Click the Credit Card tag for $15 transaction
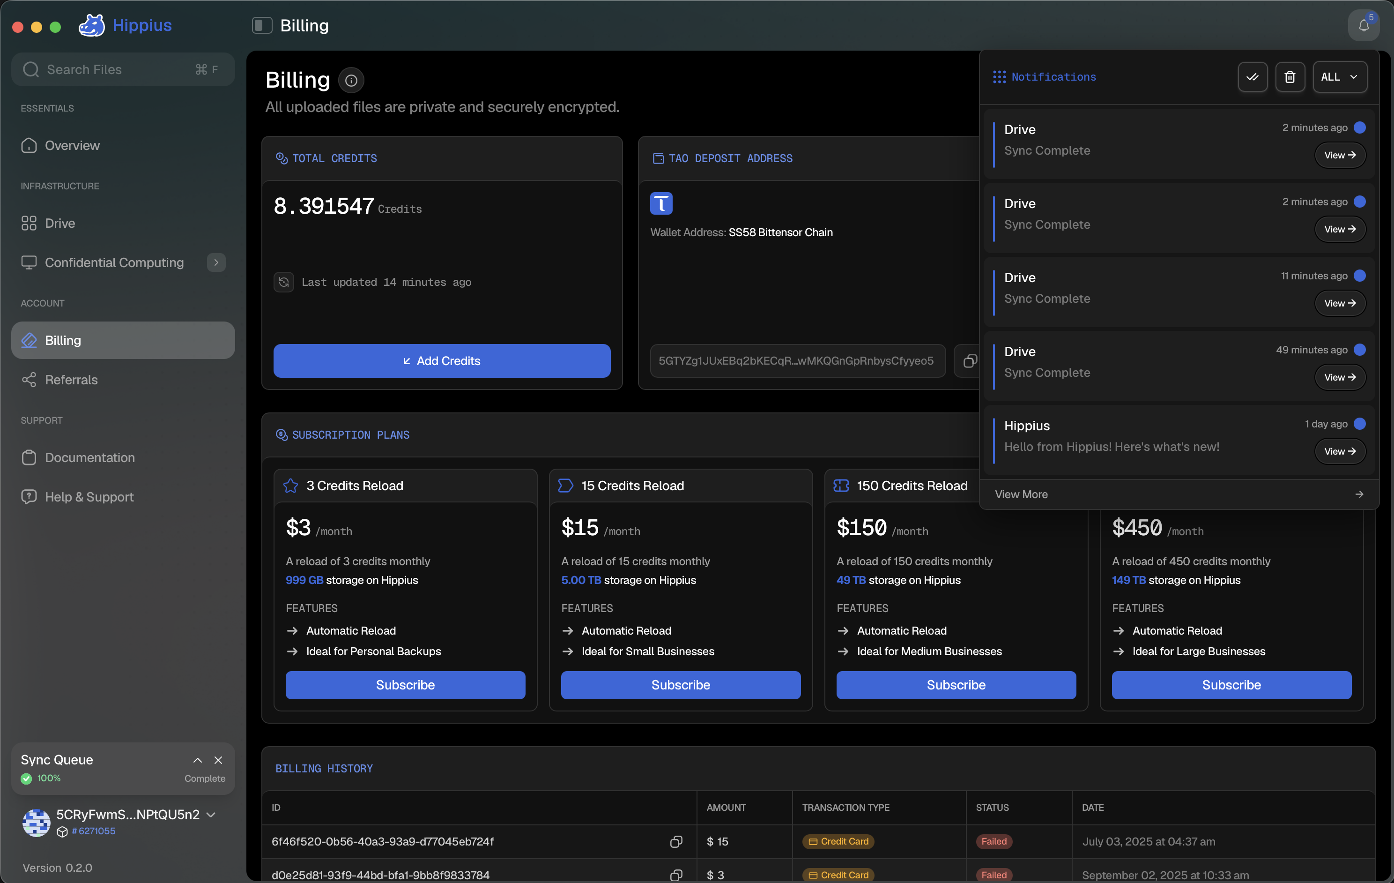 pyautogui.click(x=838, y=841)
